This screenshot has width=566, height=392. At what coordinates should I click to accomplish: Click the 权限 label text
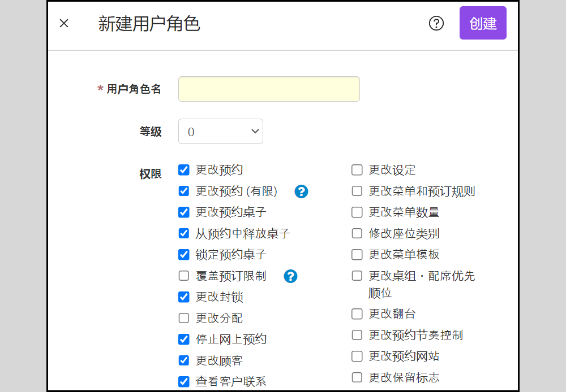pos(151,174)
